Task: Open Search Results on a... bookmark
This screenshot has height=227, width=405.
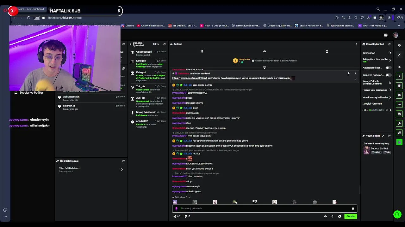Action: (309, 26)
